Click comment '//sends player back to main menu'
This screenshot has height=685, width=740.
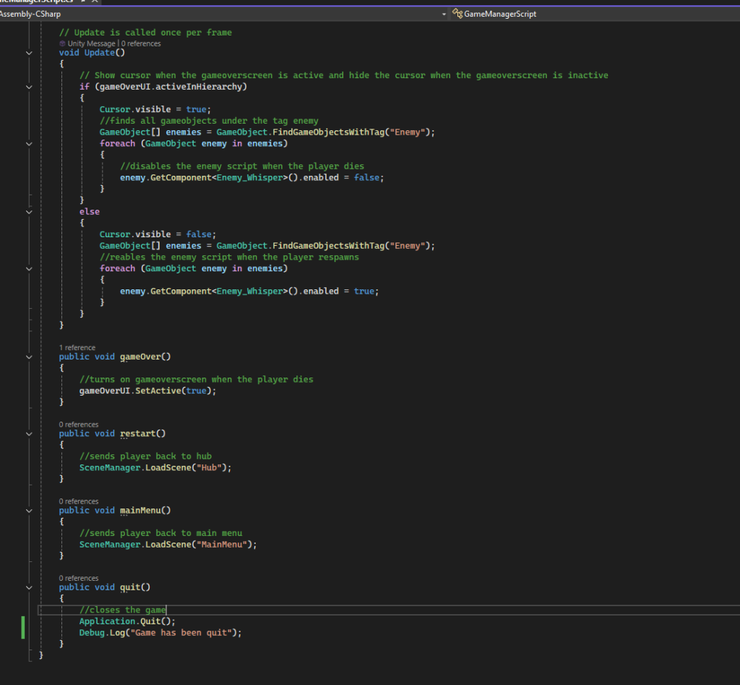(x=161, y=533)
